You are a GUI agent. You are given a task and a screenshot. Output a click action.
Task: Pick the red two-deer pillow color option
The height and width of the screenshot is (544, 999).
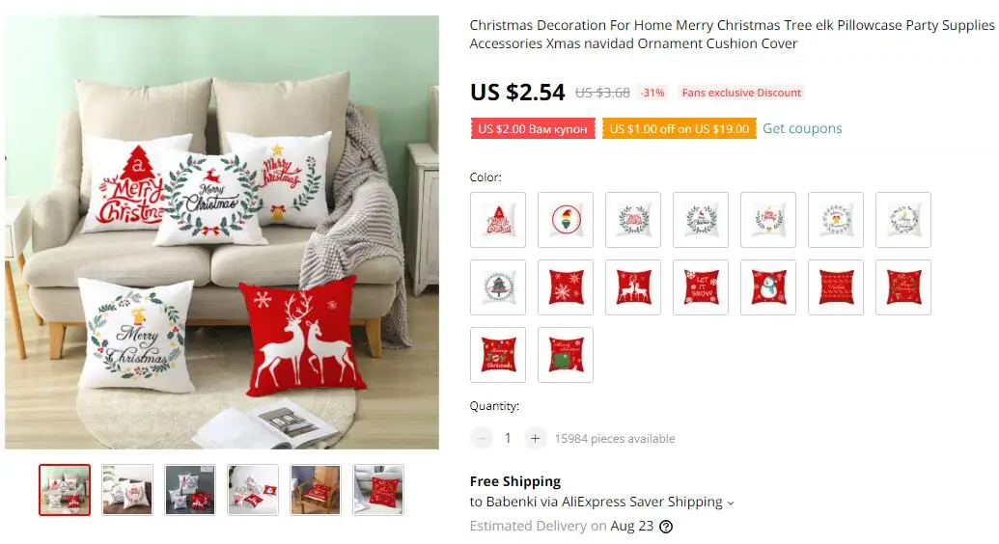(x=633, y=287)
